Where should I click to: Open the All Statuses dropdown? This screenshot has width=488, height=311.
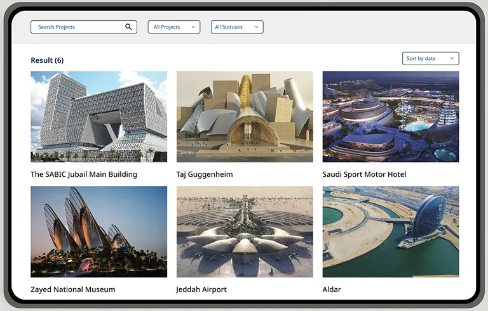click(x=237, y=27)
